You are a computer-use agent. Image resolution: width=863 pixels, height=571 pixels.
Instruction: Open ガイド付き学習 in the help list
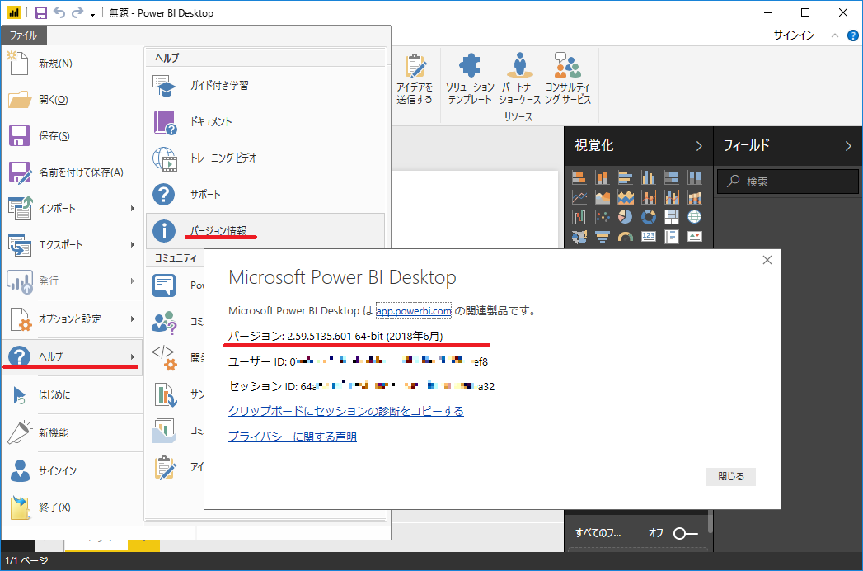point(265,86)
